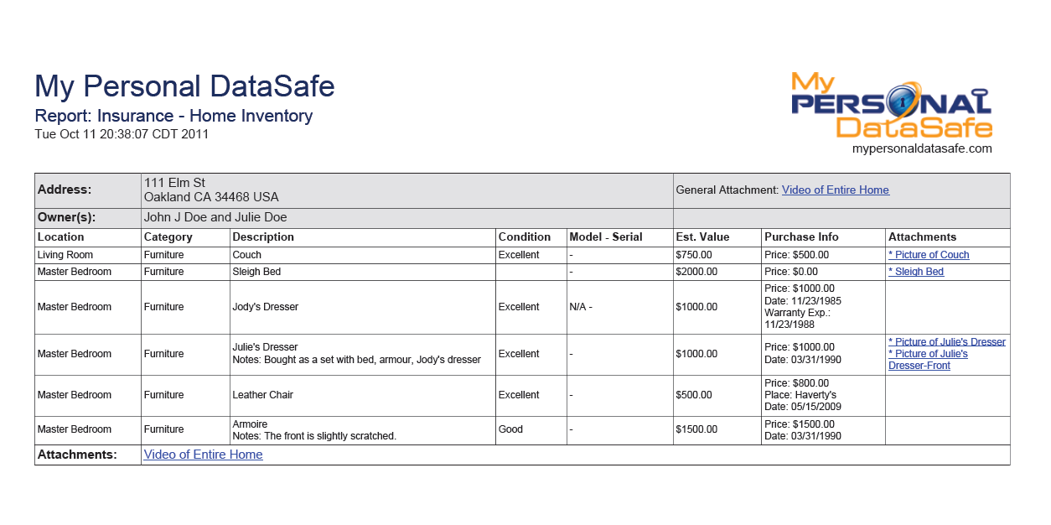Click the Model - Serial column header

pos(606,237)
